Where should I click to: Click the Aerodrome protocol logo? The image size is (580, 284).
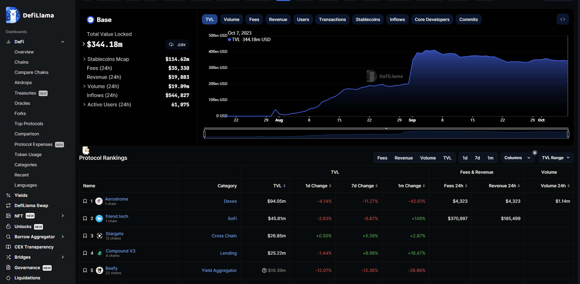[x=99, y=201]
